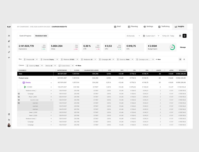Image resolution: width=199 pixels, height=152 pixels.
Task: Switch to list row view toggle
Action: (x=180, y=59)
